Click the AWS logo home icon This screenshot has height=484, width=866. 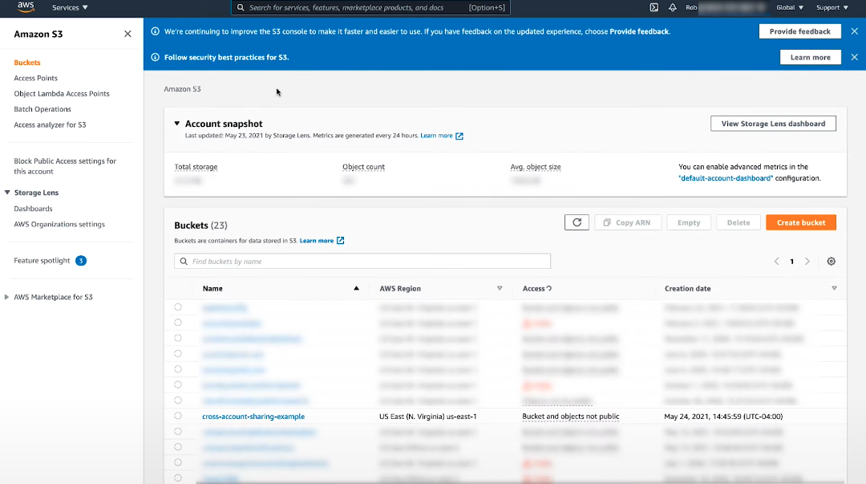[x=26, y=7]
